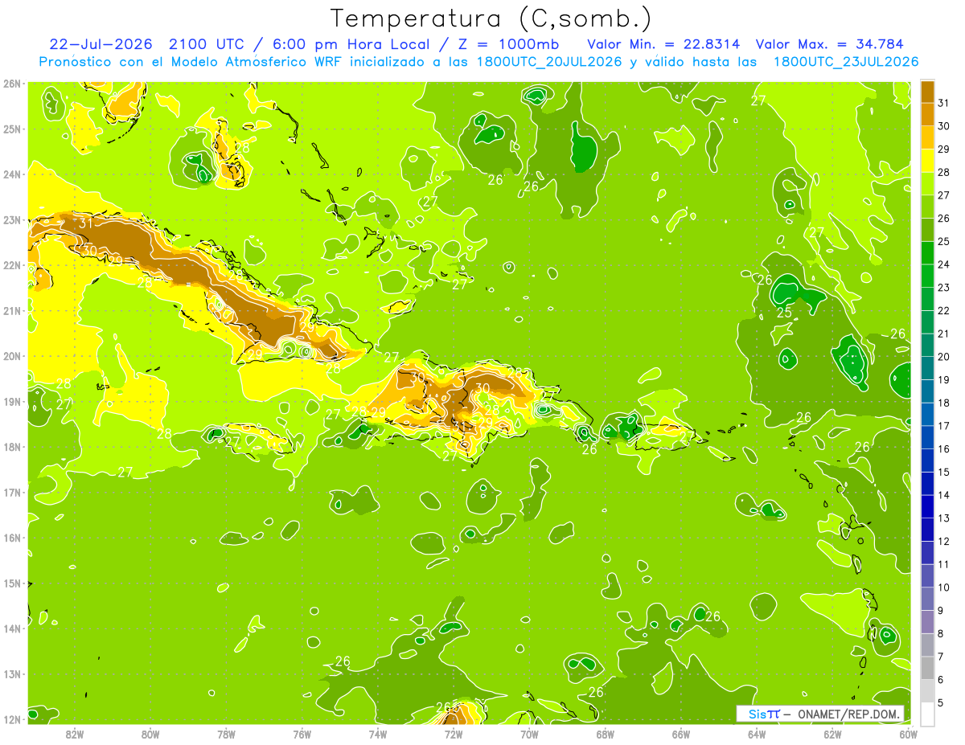This screenshot has height=745, width=965.
Task: Click longitude axis label '80W'
Action: tap(150, 734)
